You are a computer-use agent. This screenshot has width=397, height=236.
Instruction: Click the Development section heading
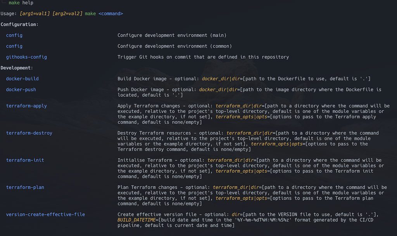17,68
